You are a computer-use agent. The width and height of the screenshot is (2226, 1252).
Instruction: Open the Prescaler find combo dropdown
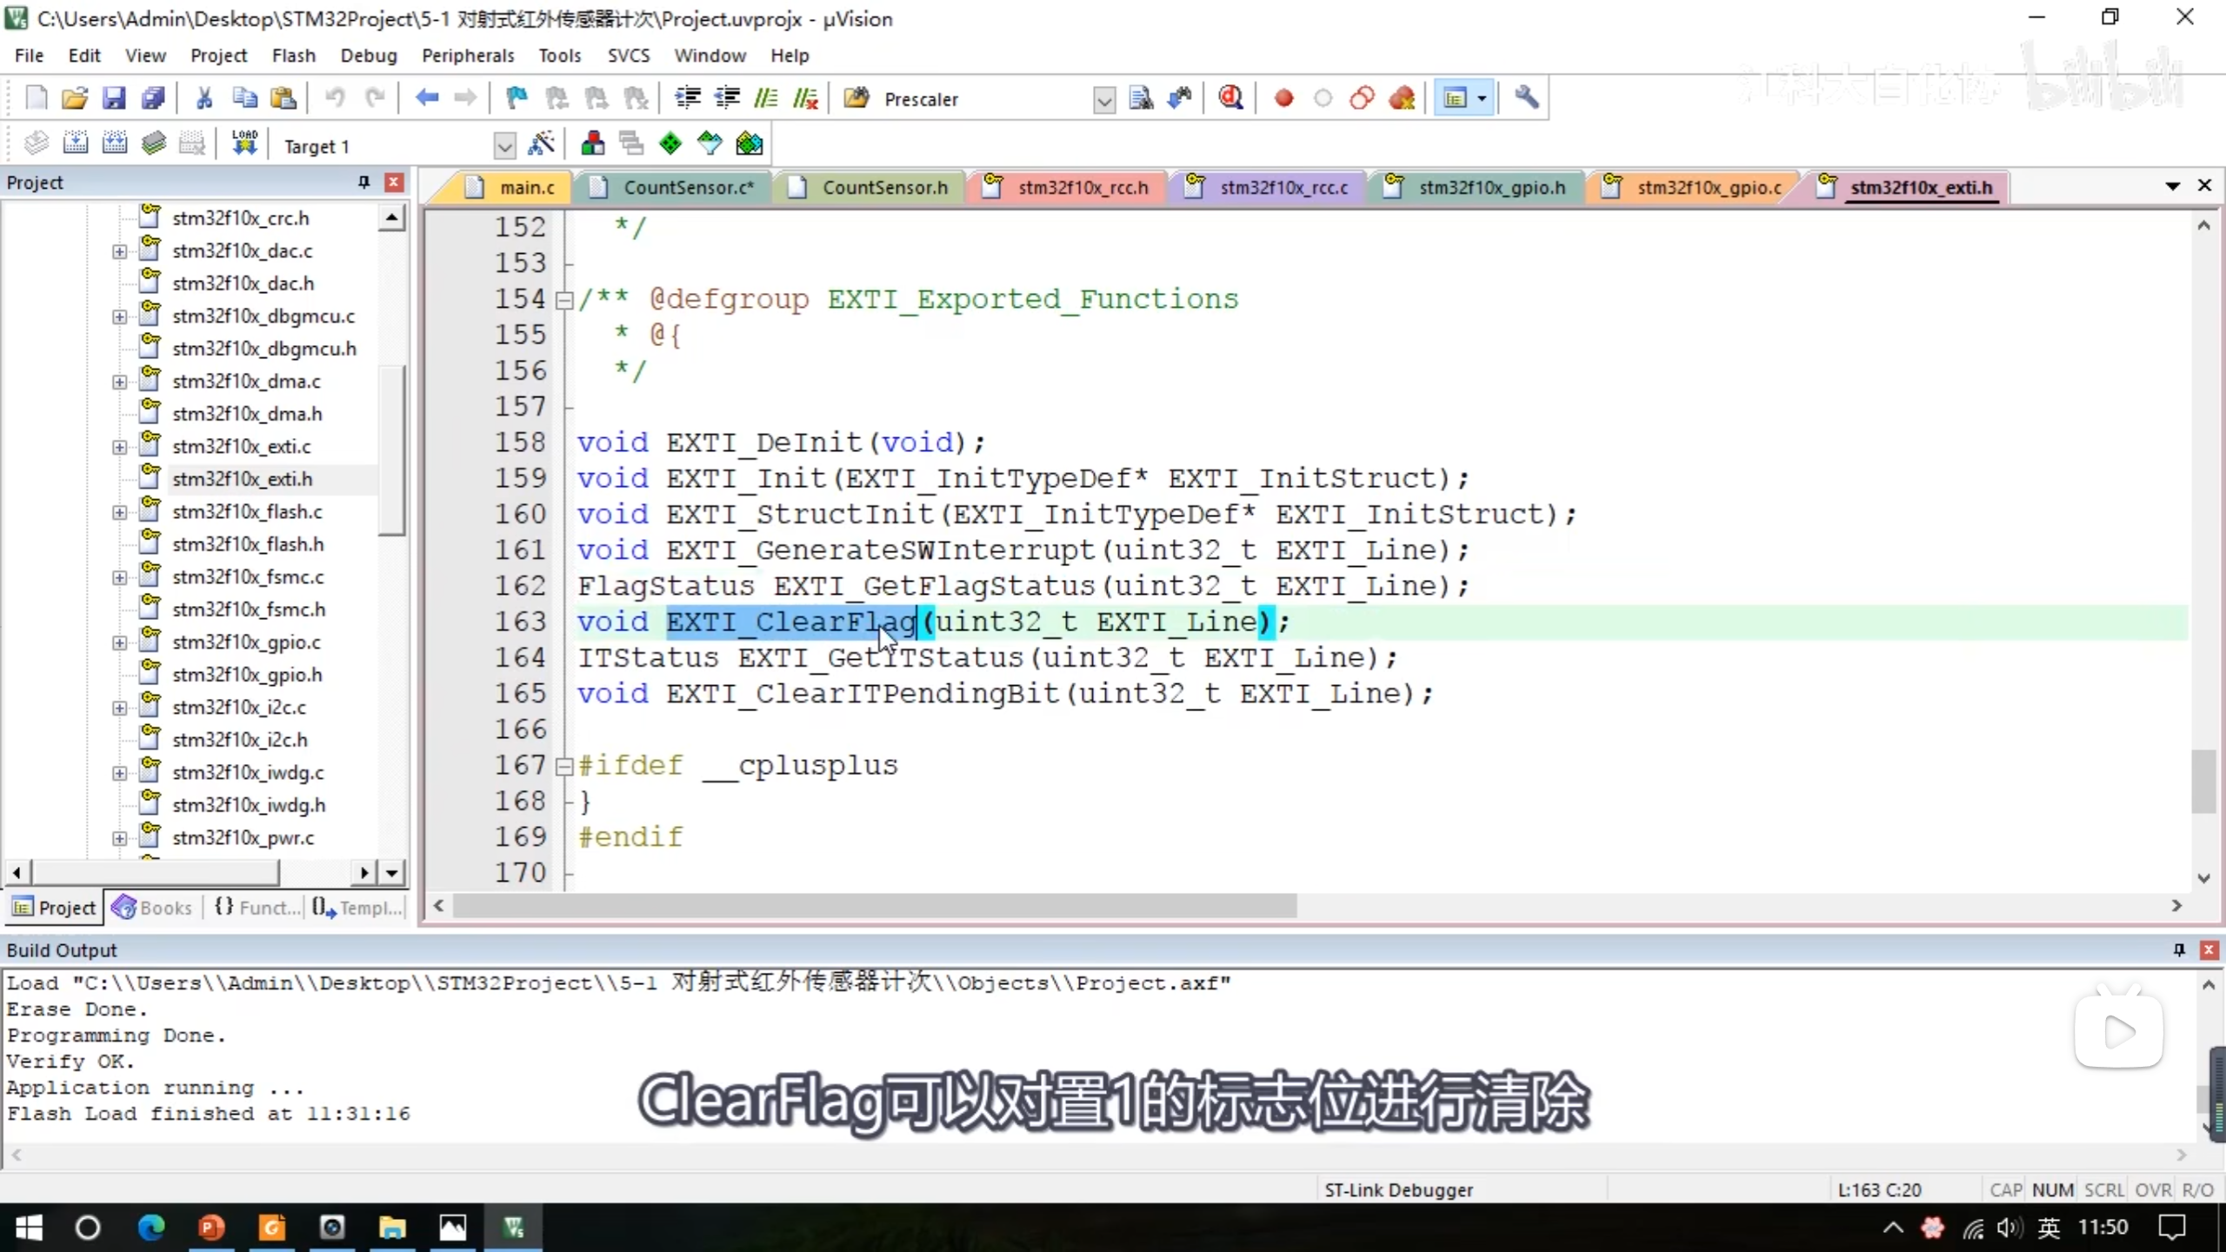point(1103,100)
